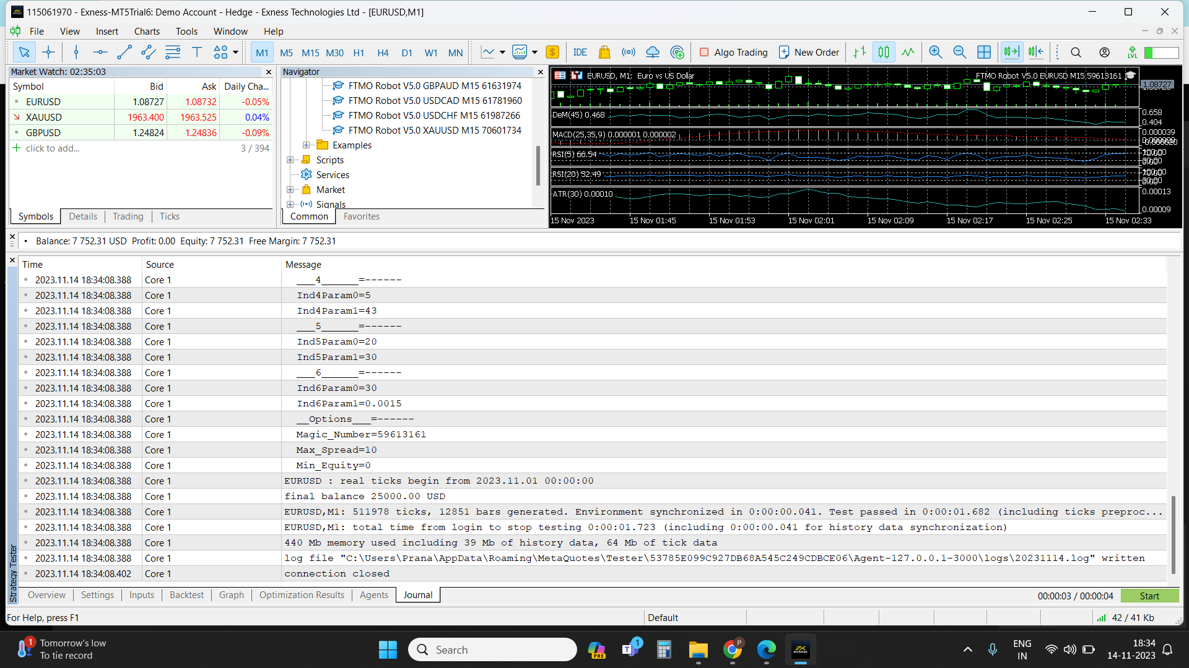Switch chart to M1 timeframe
1189x668 pixels.
[x=262, y=53]
